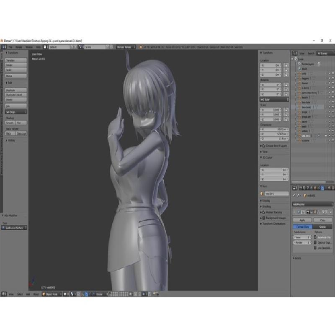The height and width of the screenshot is (335, 335).
Task: Click the Smooth shading button
Action: tap(10, 123)
